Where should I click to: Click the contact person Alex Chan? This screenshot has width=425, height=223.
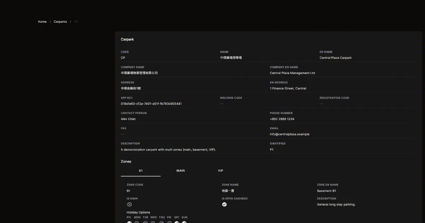[x=128, y=119]
